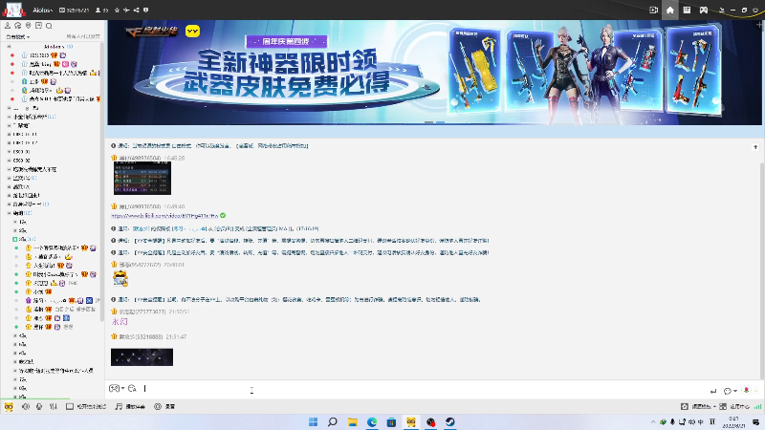The width and height of the screenshot is (765, 430).
Task: Collapse the Aiolos root channel tree
Action: (10, 46)
